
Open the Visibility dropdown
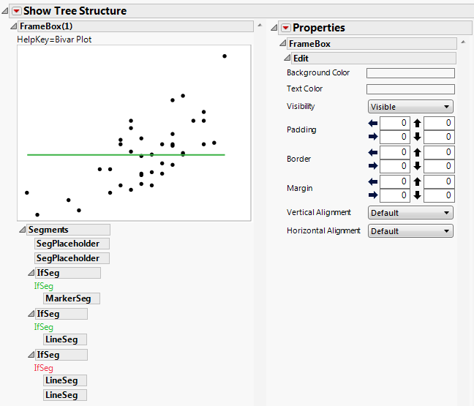pos(410,107)
